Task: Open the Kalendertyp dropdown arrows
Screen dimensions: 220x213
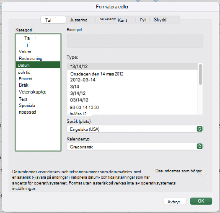Action: tap(199, 146)
